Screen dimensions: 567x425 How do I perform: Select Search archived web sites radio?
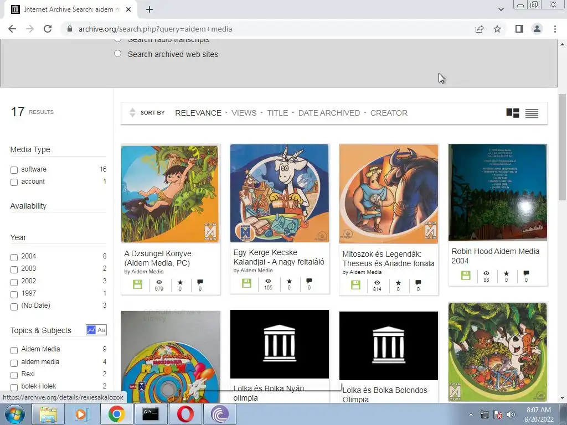click(117, 54)
